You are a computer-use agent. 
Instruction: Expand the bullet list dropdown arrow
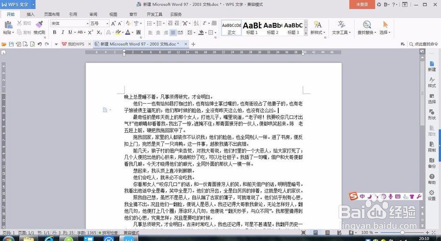pyautogui.click(x=153, y=23)
